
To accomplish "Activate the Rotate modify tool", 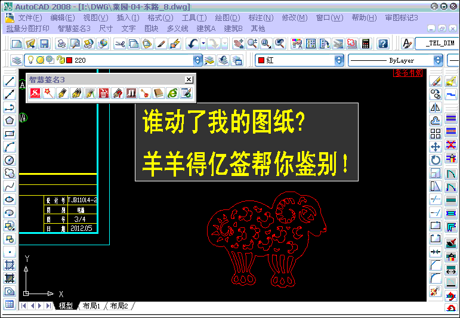I will click(x=436, y=160).
